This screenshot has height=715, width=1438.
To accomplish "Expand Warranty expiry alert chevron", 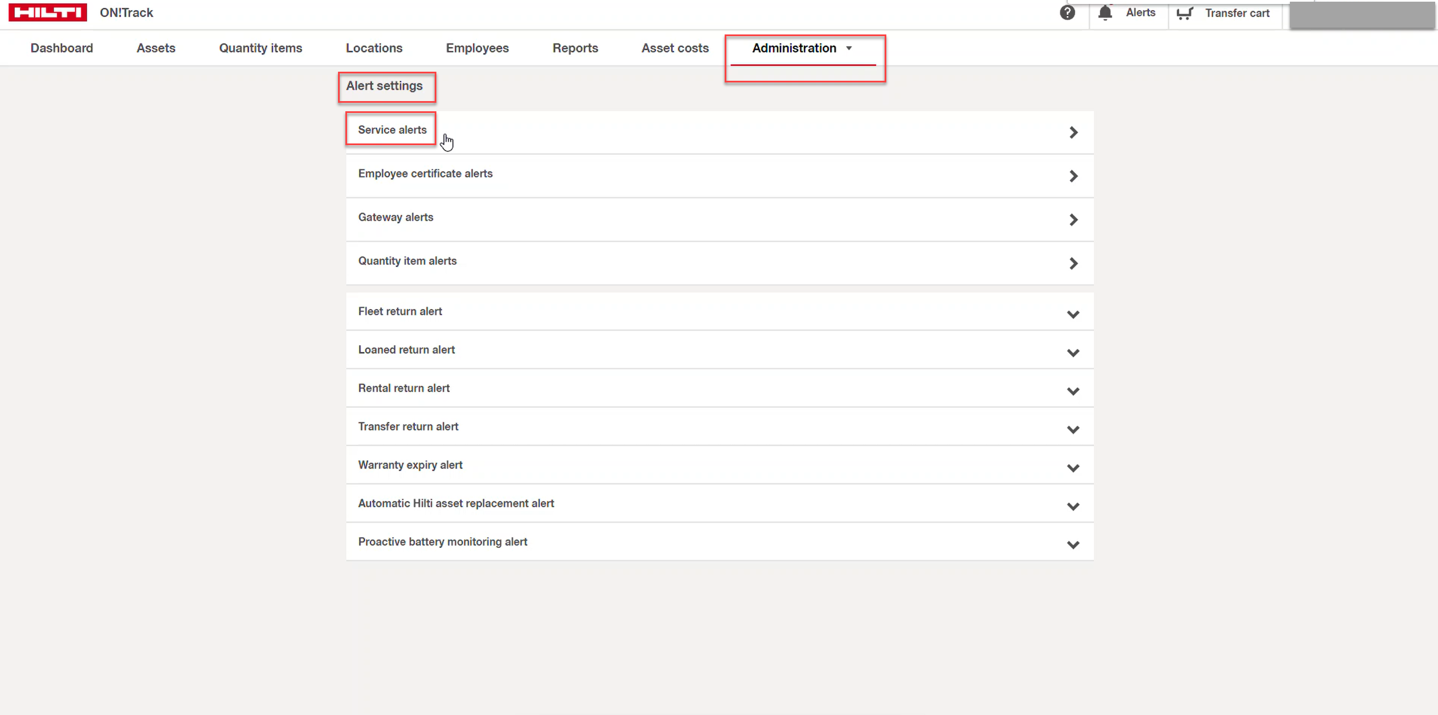I will coord(1073,468).
